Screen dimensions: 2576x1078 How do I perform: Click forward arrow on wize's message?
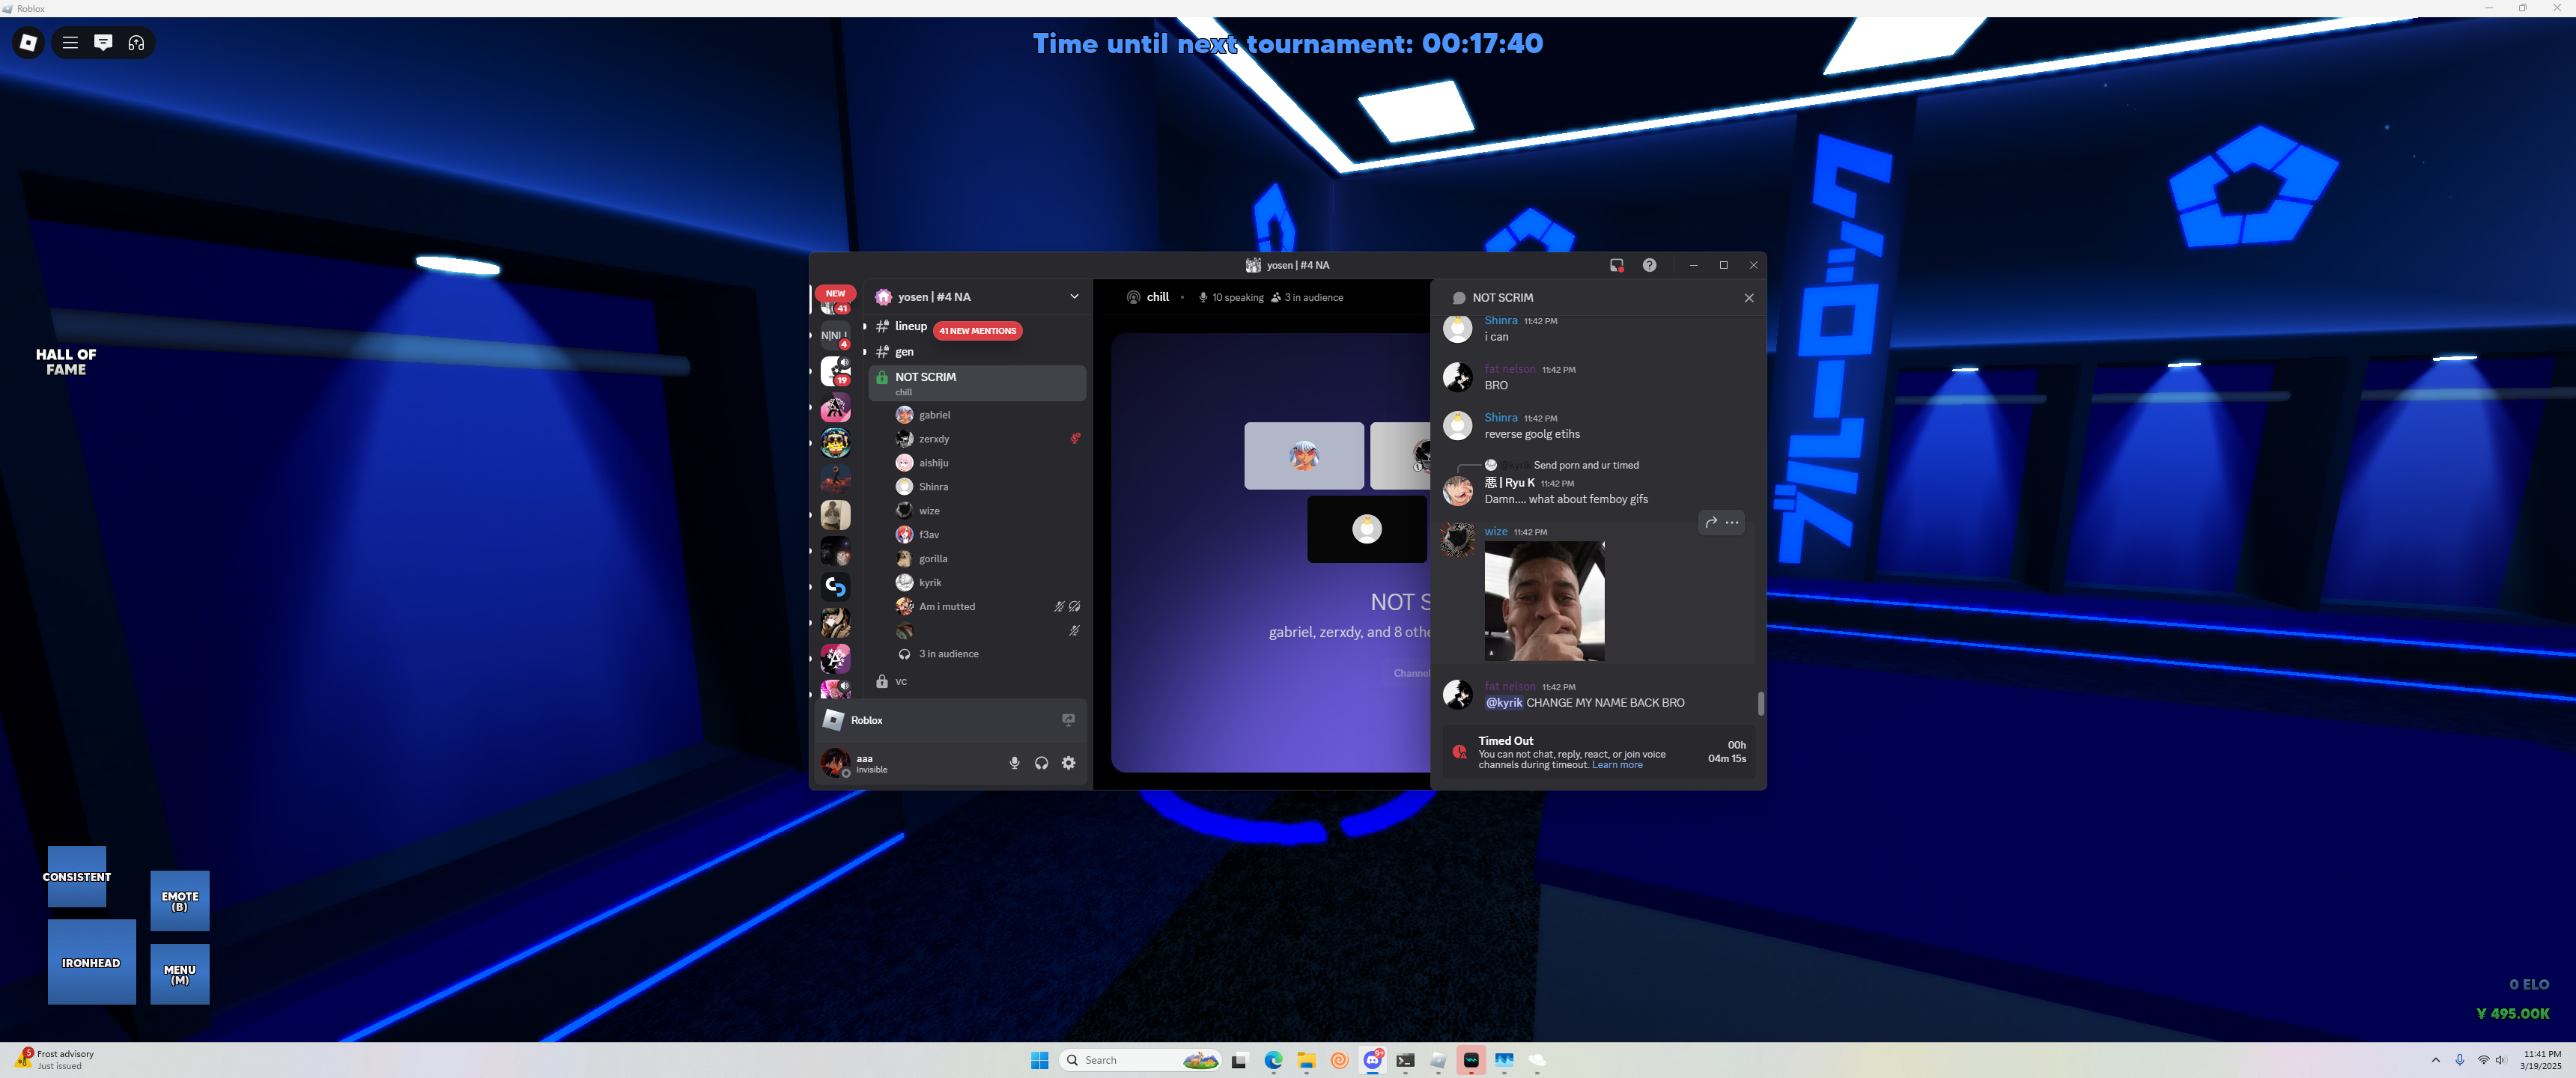1711,522
